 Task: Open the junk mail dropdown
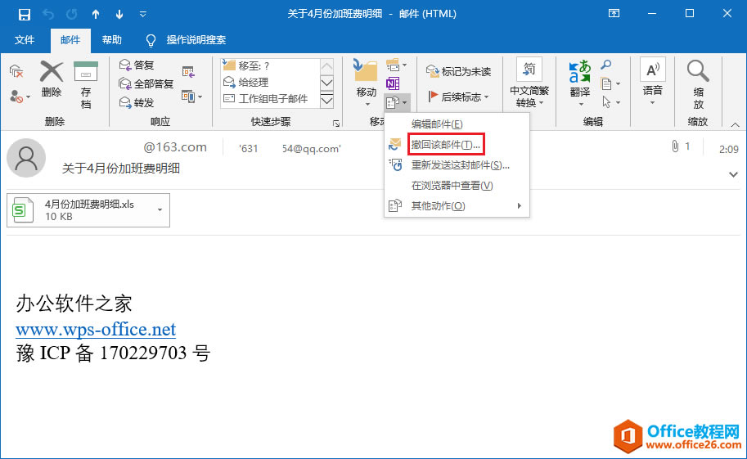pyautogui.click(x=20, y=97)
